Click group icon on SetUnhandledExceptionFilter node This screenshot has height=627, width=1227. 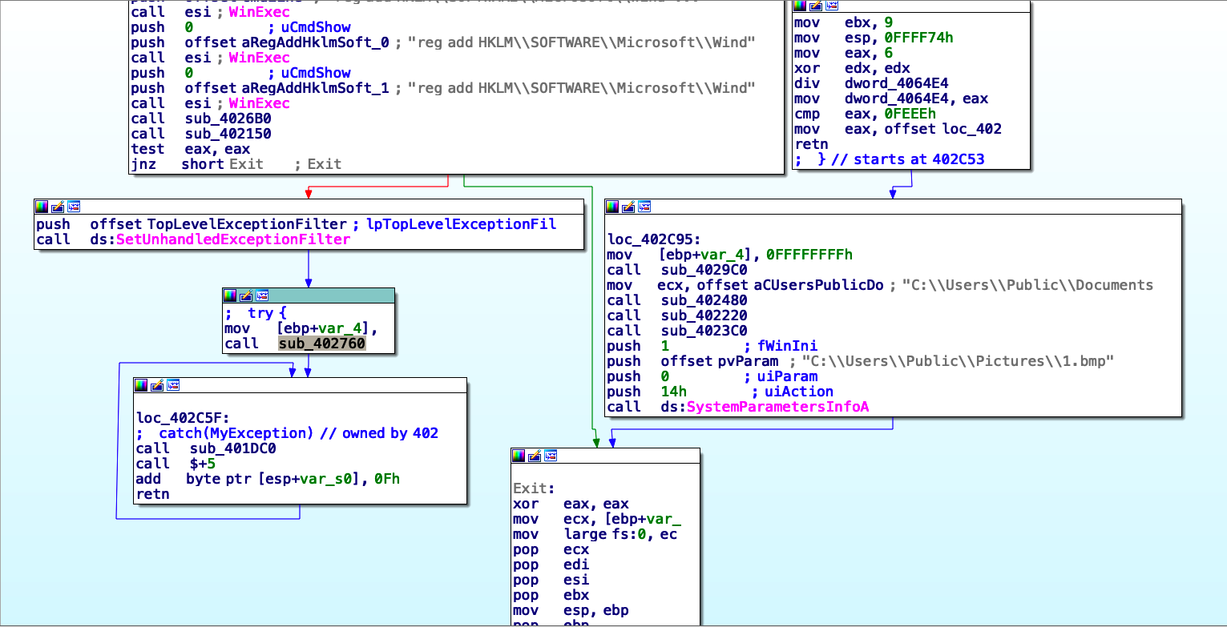[x=73, y=207]
